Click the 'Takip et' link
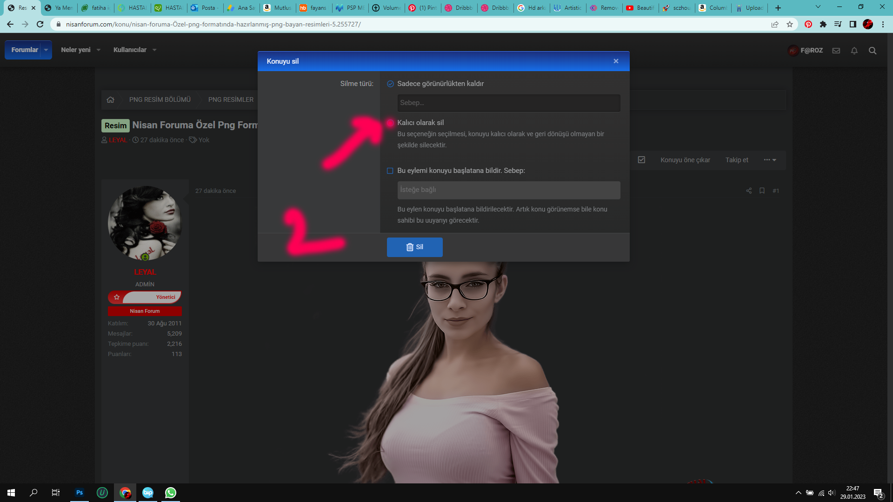Image resolution: width=893 pixels, height=502 pixels. 737,160
